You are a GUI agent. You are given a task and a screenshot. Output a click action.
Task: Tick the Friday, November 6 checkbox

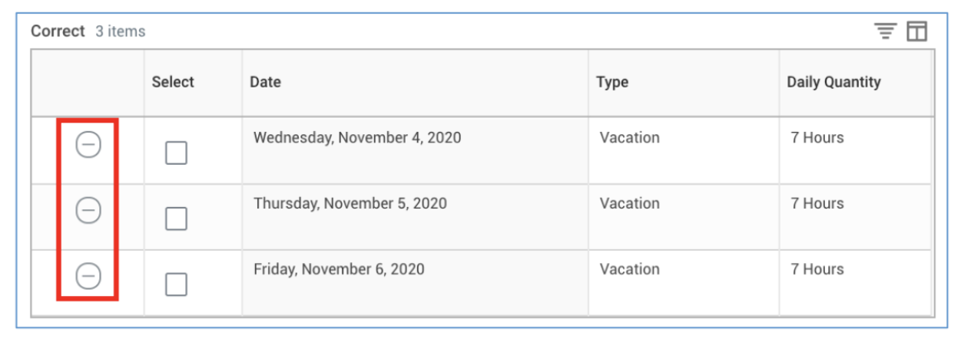click(x=176, y=285)
